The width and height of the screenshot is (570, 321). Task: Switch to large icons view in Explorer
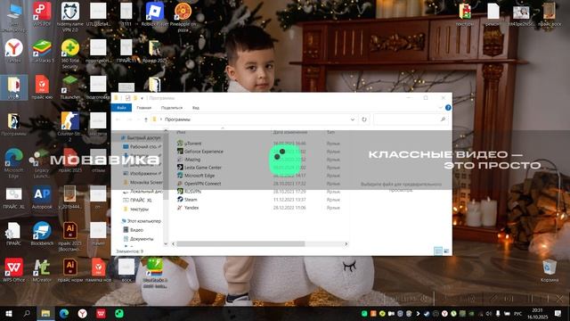[x=446, y=251]
